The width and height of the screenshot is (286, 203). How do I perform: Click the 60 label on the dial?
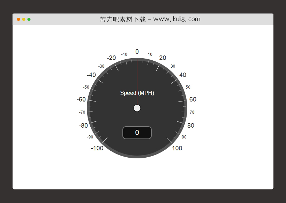tap(193, 99)
